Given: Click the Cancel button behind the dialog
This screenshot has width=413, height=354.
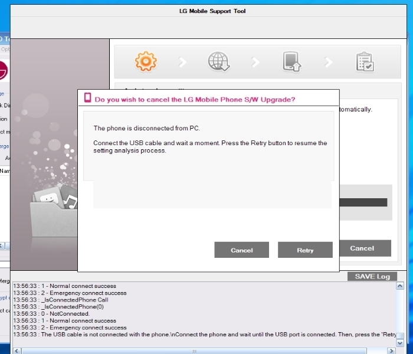Looking at the screenshot, I should (365, 248).
